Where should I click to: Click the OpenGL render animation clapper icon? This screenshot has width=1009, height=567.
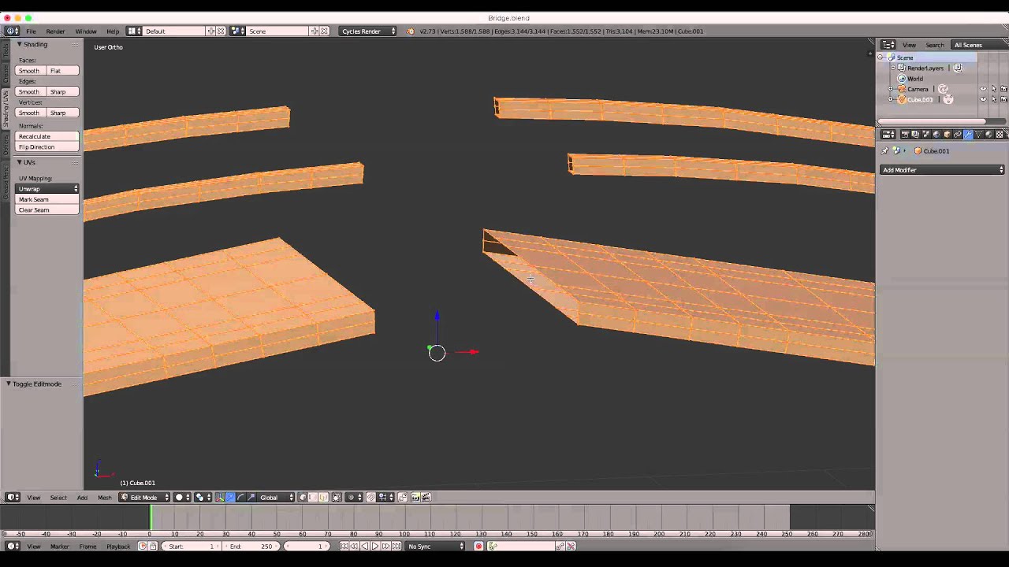426,497
